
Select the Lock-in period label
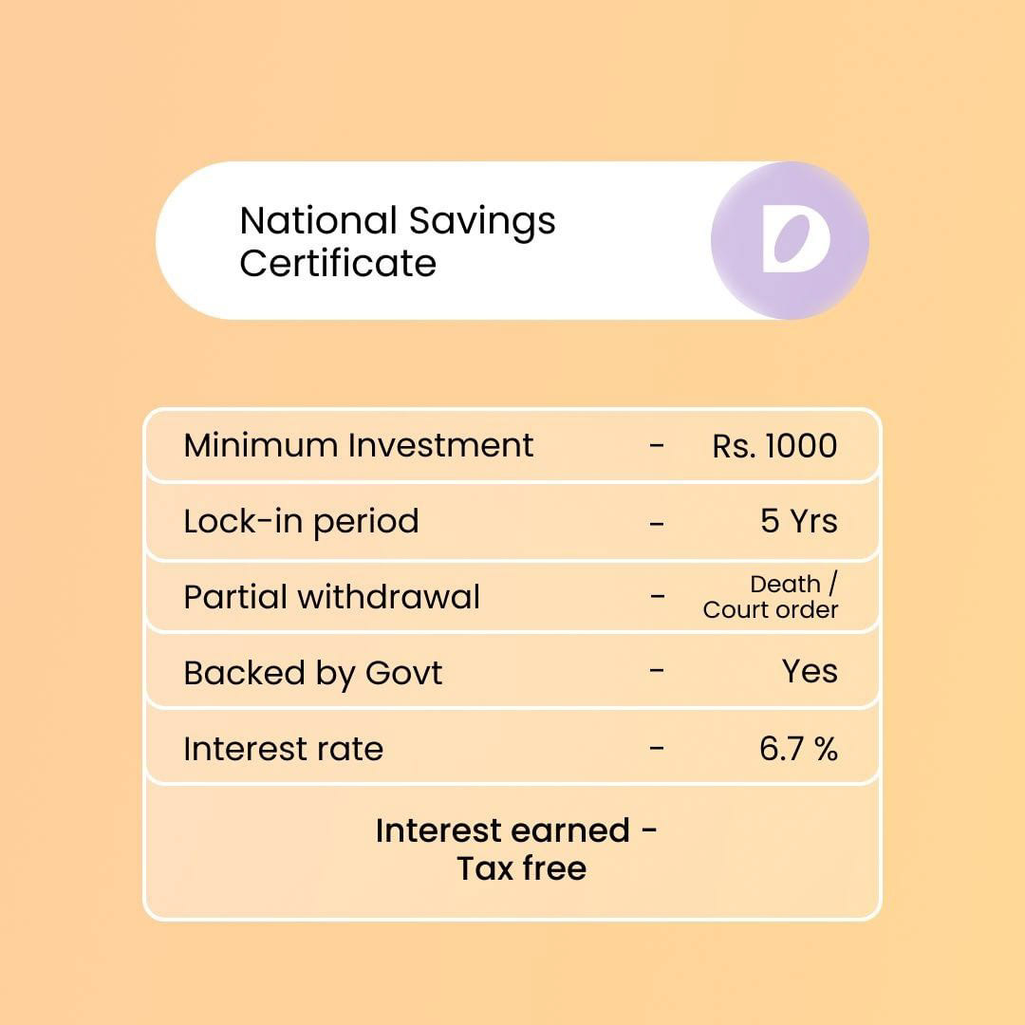click(x=301, y=521)
